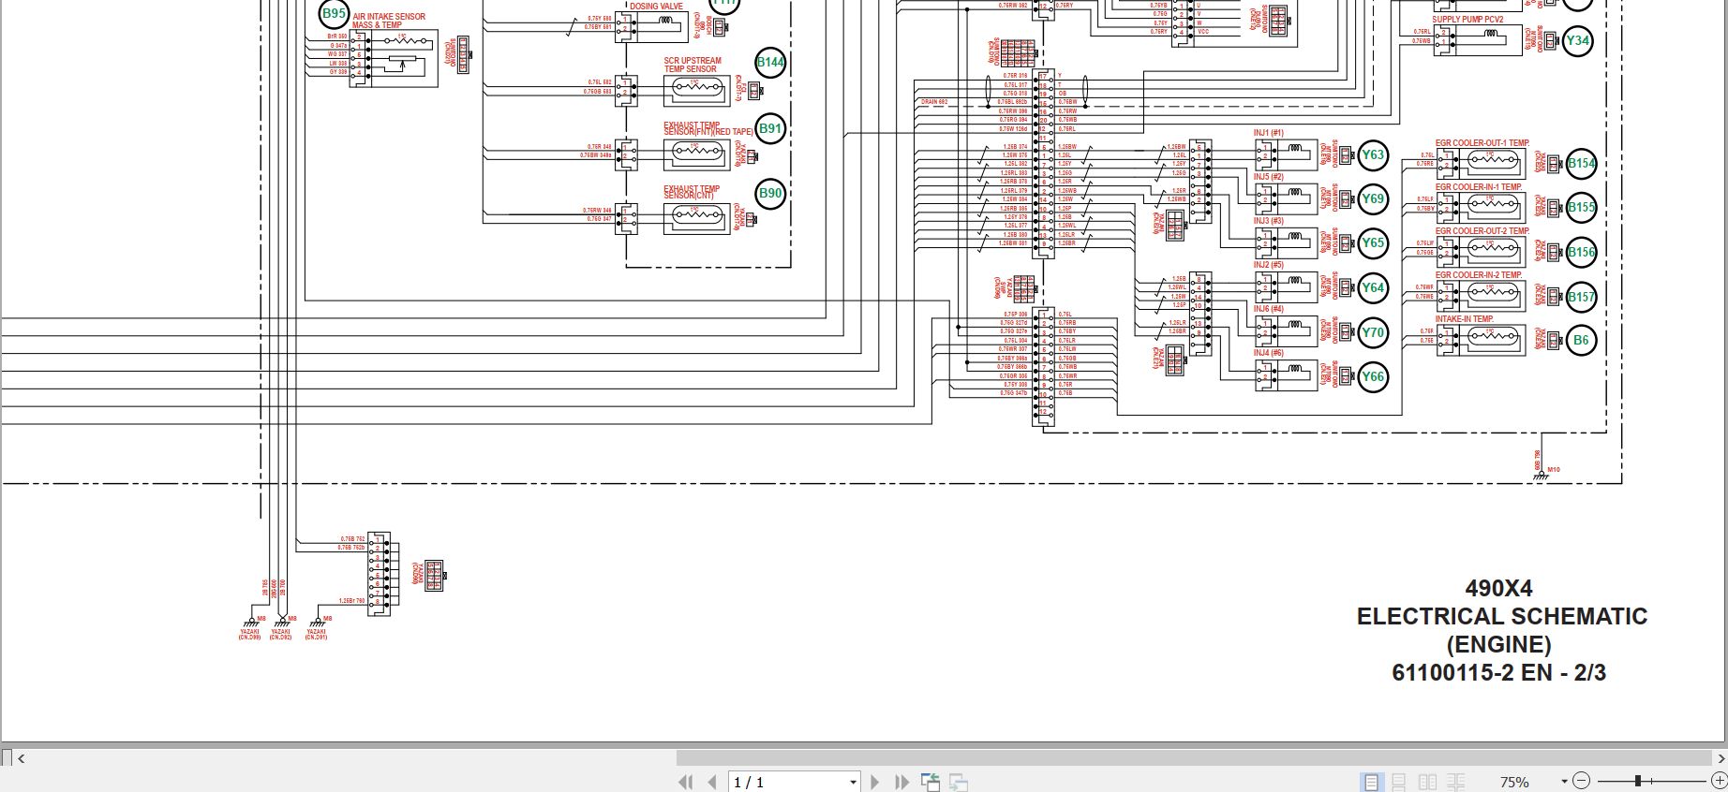Go to the previous page
This screenshot has width=1728, height=792.
click(x=712, y=782)
